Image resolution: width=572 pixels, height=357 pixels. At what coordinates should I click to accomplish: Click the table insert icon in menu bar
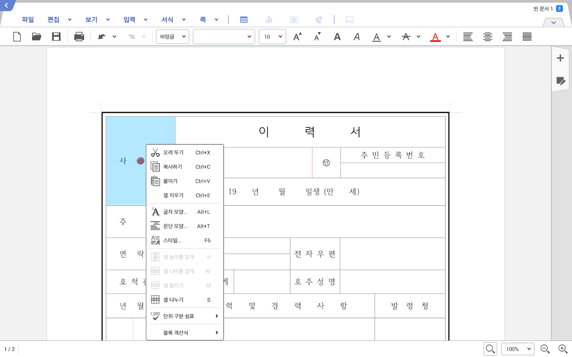tap(244, 20)
